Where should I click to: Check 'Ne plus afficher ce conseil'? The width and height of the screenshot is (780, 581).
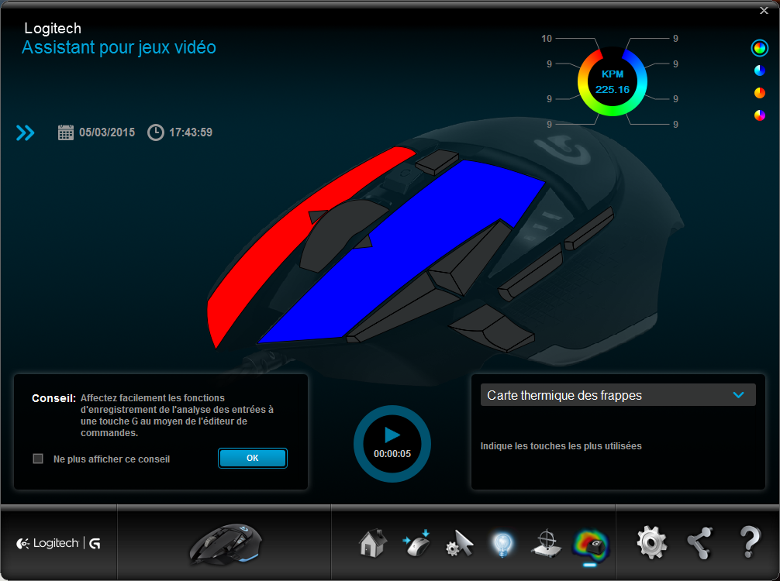38,459
